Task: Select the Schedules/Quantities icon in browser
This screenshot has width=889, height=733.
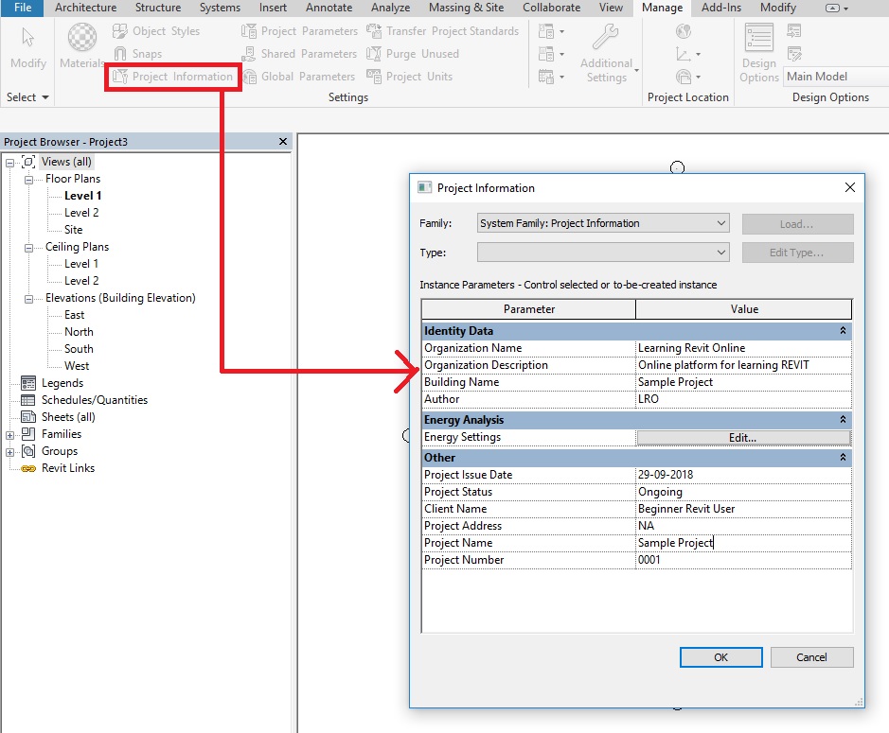Action: coord(27,400)
